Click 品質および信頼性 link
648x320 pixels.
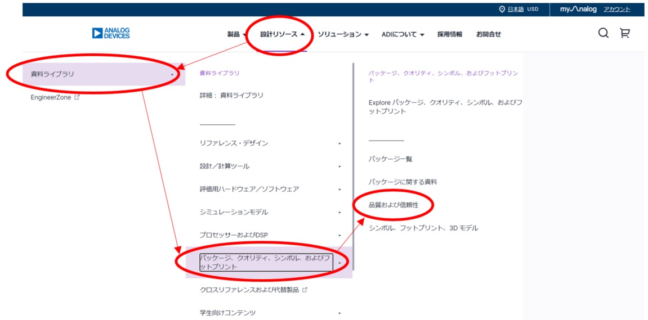coord(394,205)
